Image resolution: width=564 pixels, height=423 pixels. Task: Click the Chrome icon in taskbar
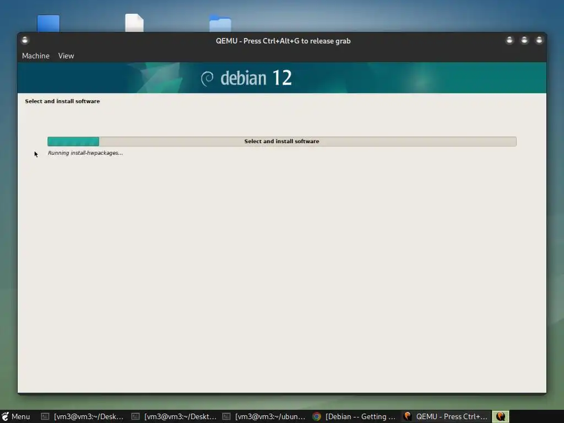pyautogui.click(x=317, y=416)
